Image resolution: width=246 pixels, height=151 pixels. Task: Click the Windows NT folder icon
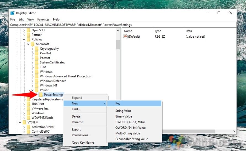(x=36, y=85)
